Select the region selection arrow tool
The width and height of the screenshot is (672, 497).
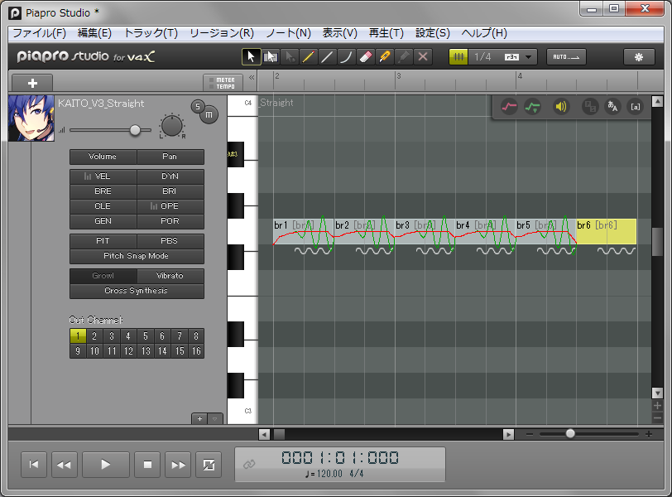(271, 56)
